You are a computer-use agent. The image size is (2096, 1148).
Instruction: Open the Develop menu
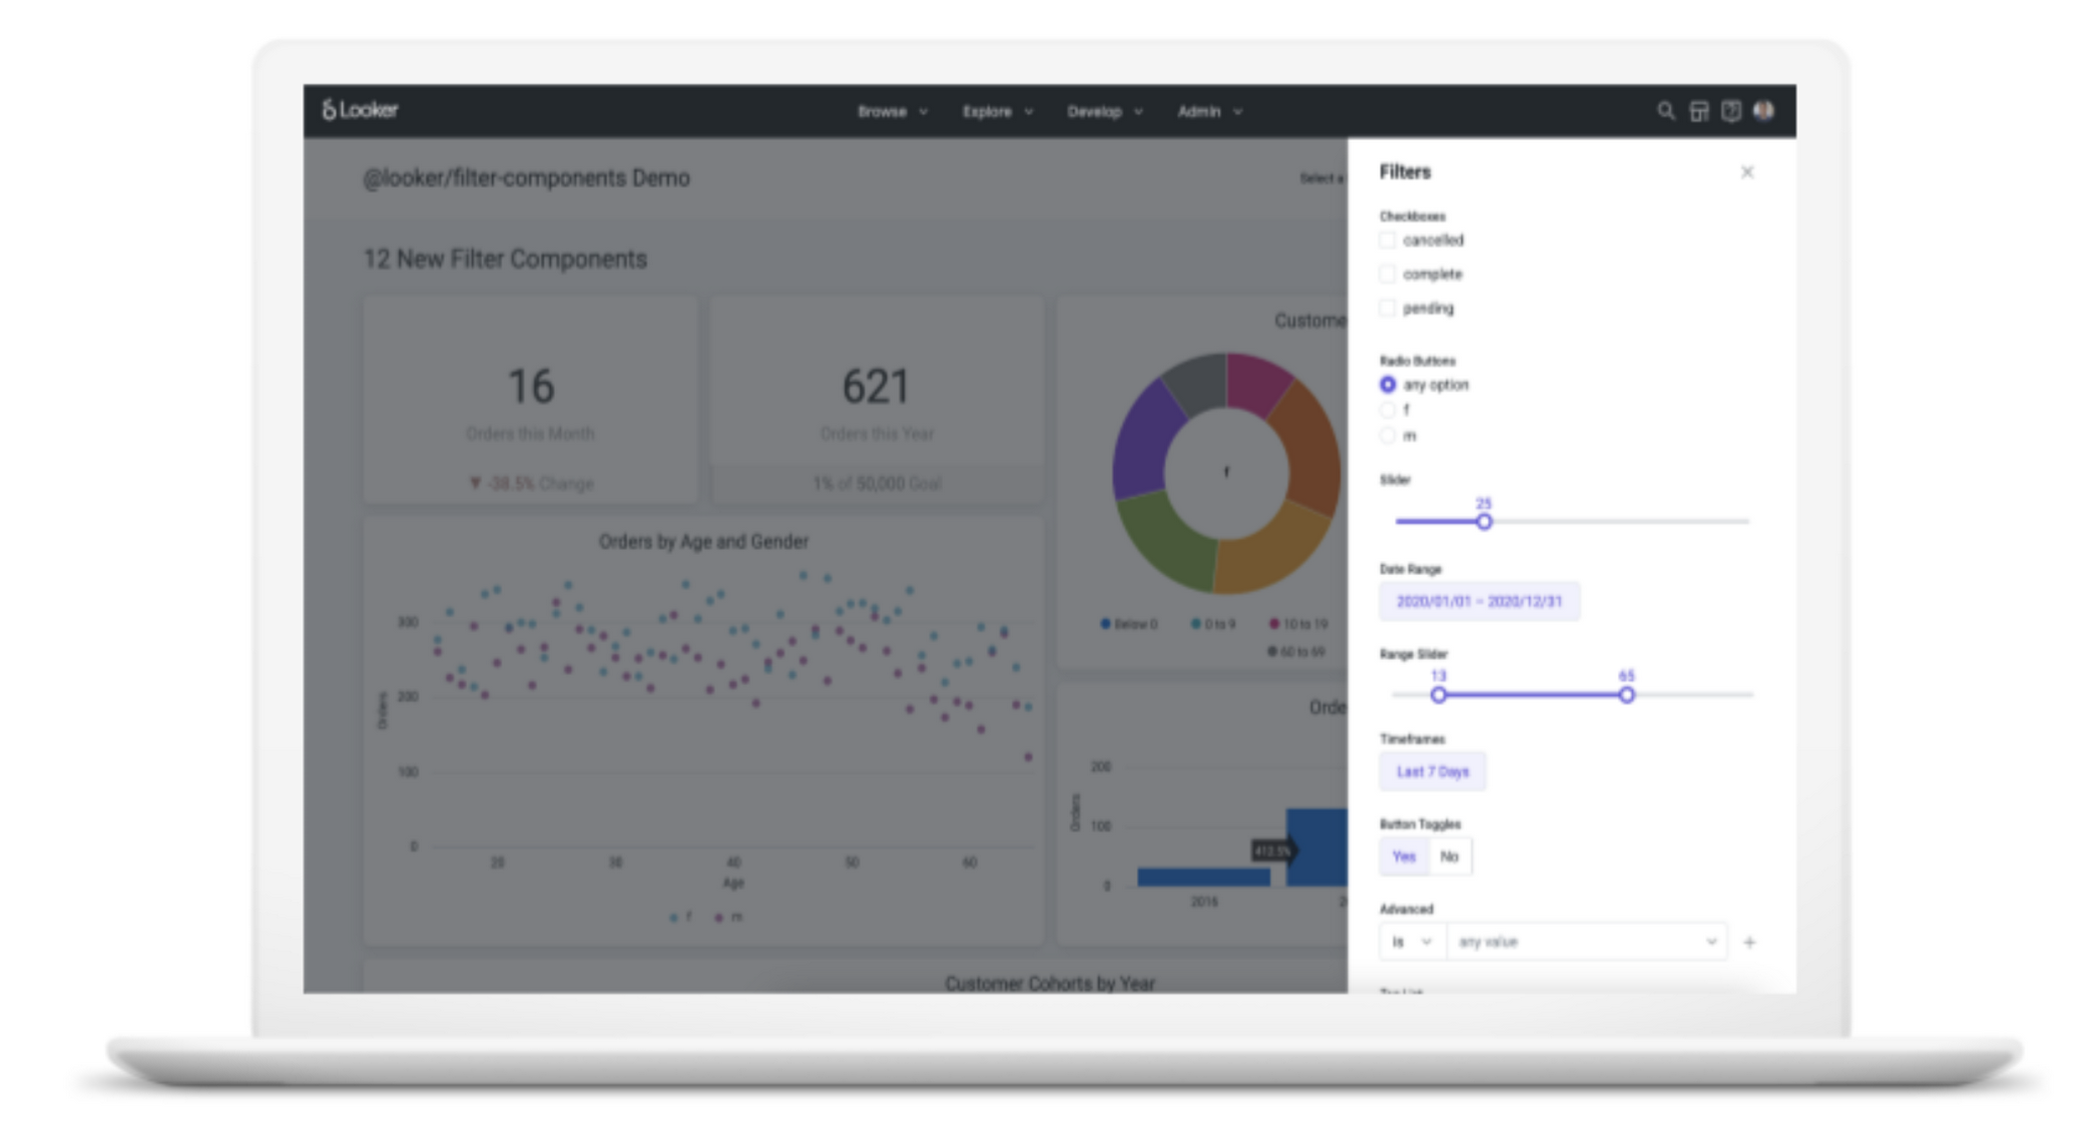coord(1104,112)
